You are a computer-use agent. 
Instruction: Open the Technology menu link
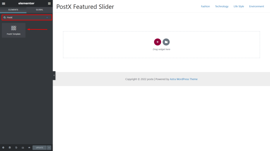pos(221,6)
